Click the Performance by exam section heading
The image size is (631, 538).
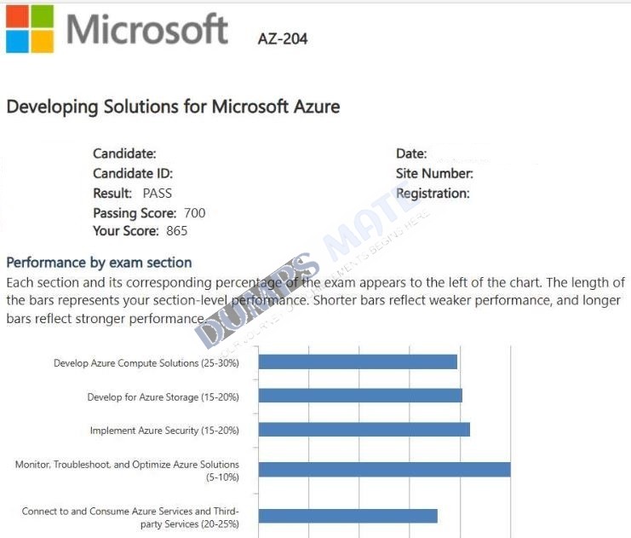(x=99, y=263)
